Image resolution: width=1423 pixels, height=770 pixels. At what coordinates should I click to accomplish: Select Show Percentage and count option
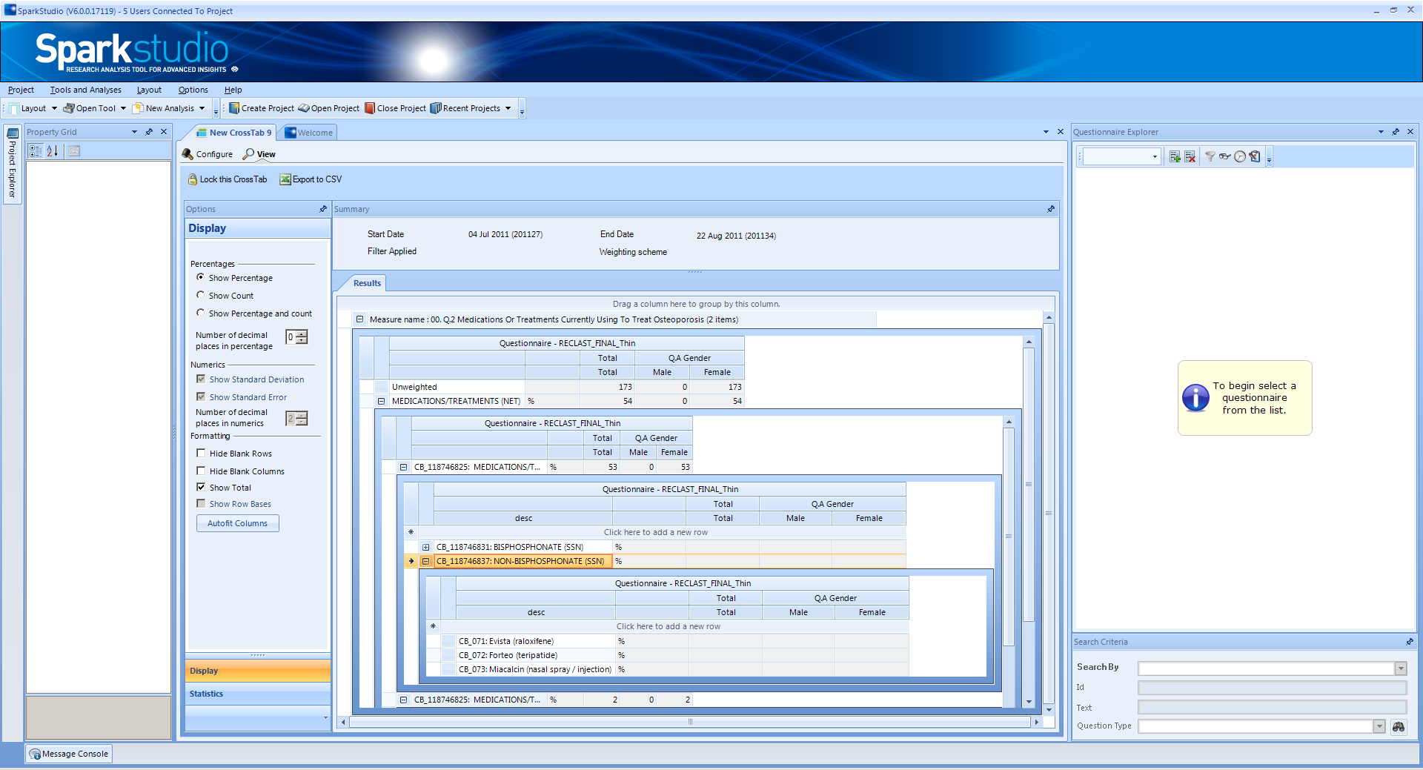pyautogui.click(x=200, y=313)
